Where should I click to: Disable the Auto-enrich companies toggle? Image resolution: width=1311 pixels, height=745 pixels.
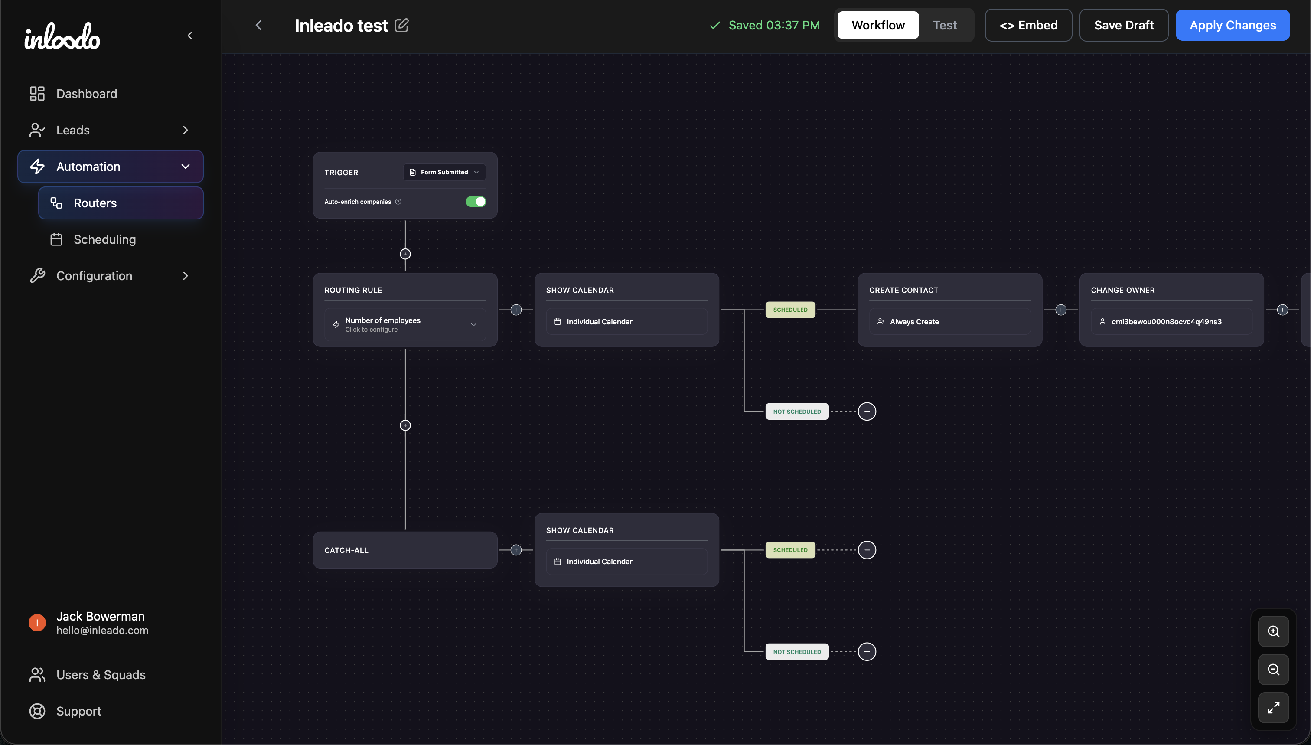pos(475,201)
